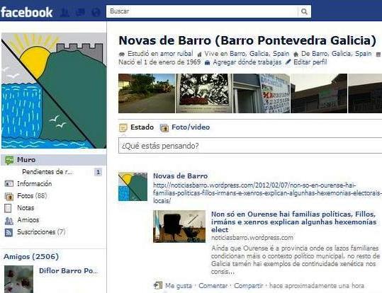
Task: Click the Buscar search field
Action: point(202,11)
